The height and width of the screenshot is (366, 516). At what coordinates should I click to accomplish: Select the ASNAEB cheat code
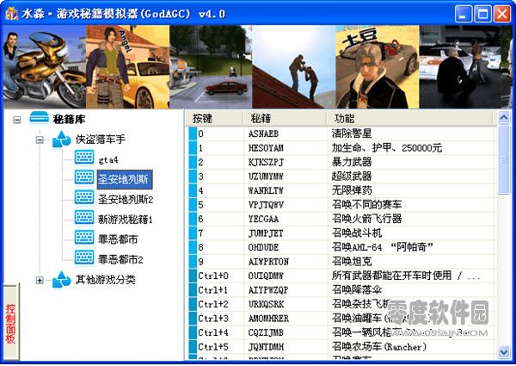coord(263,133)
